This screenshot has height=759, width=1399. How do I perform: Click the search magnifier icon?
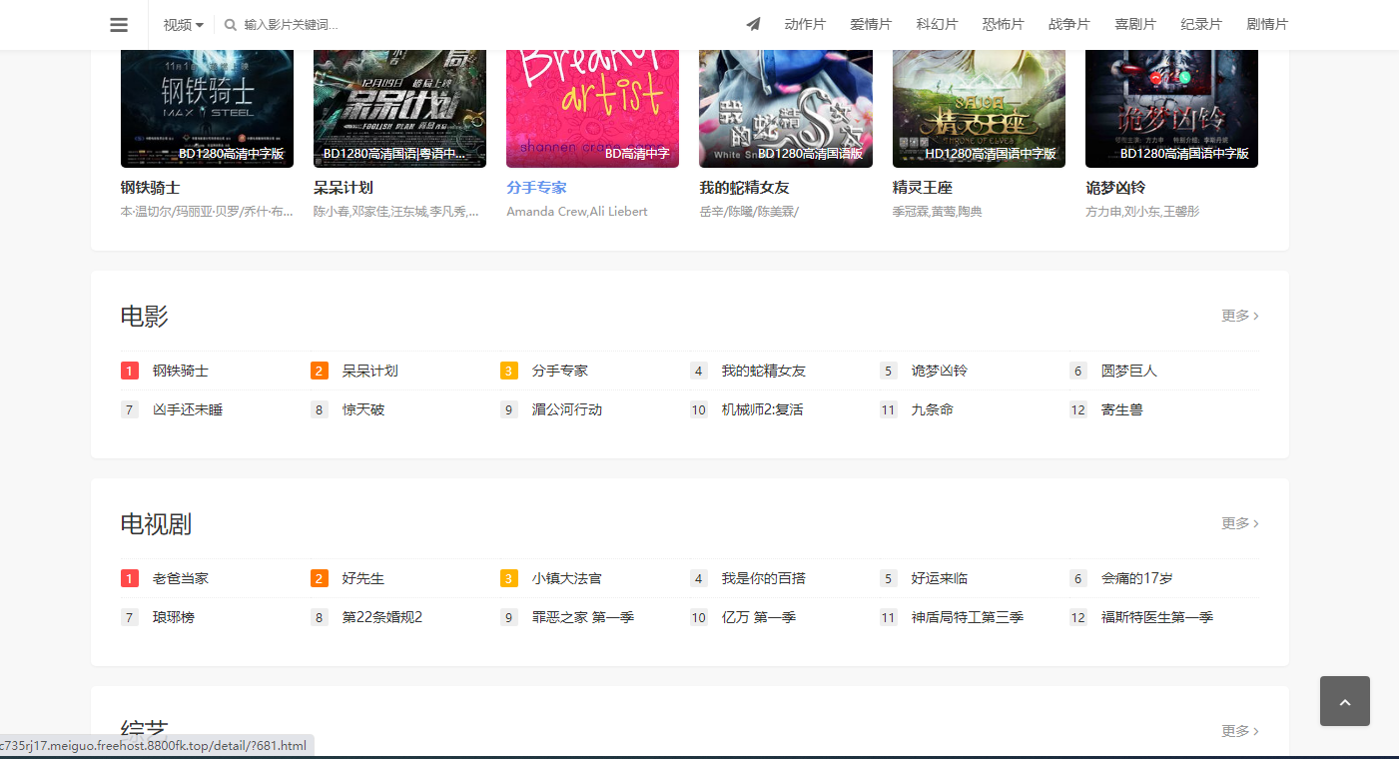pyautogui.click(x=231, y=25)
